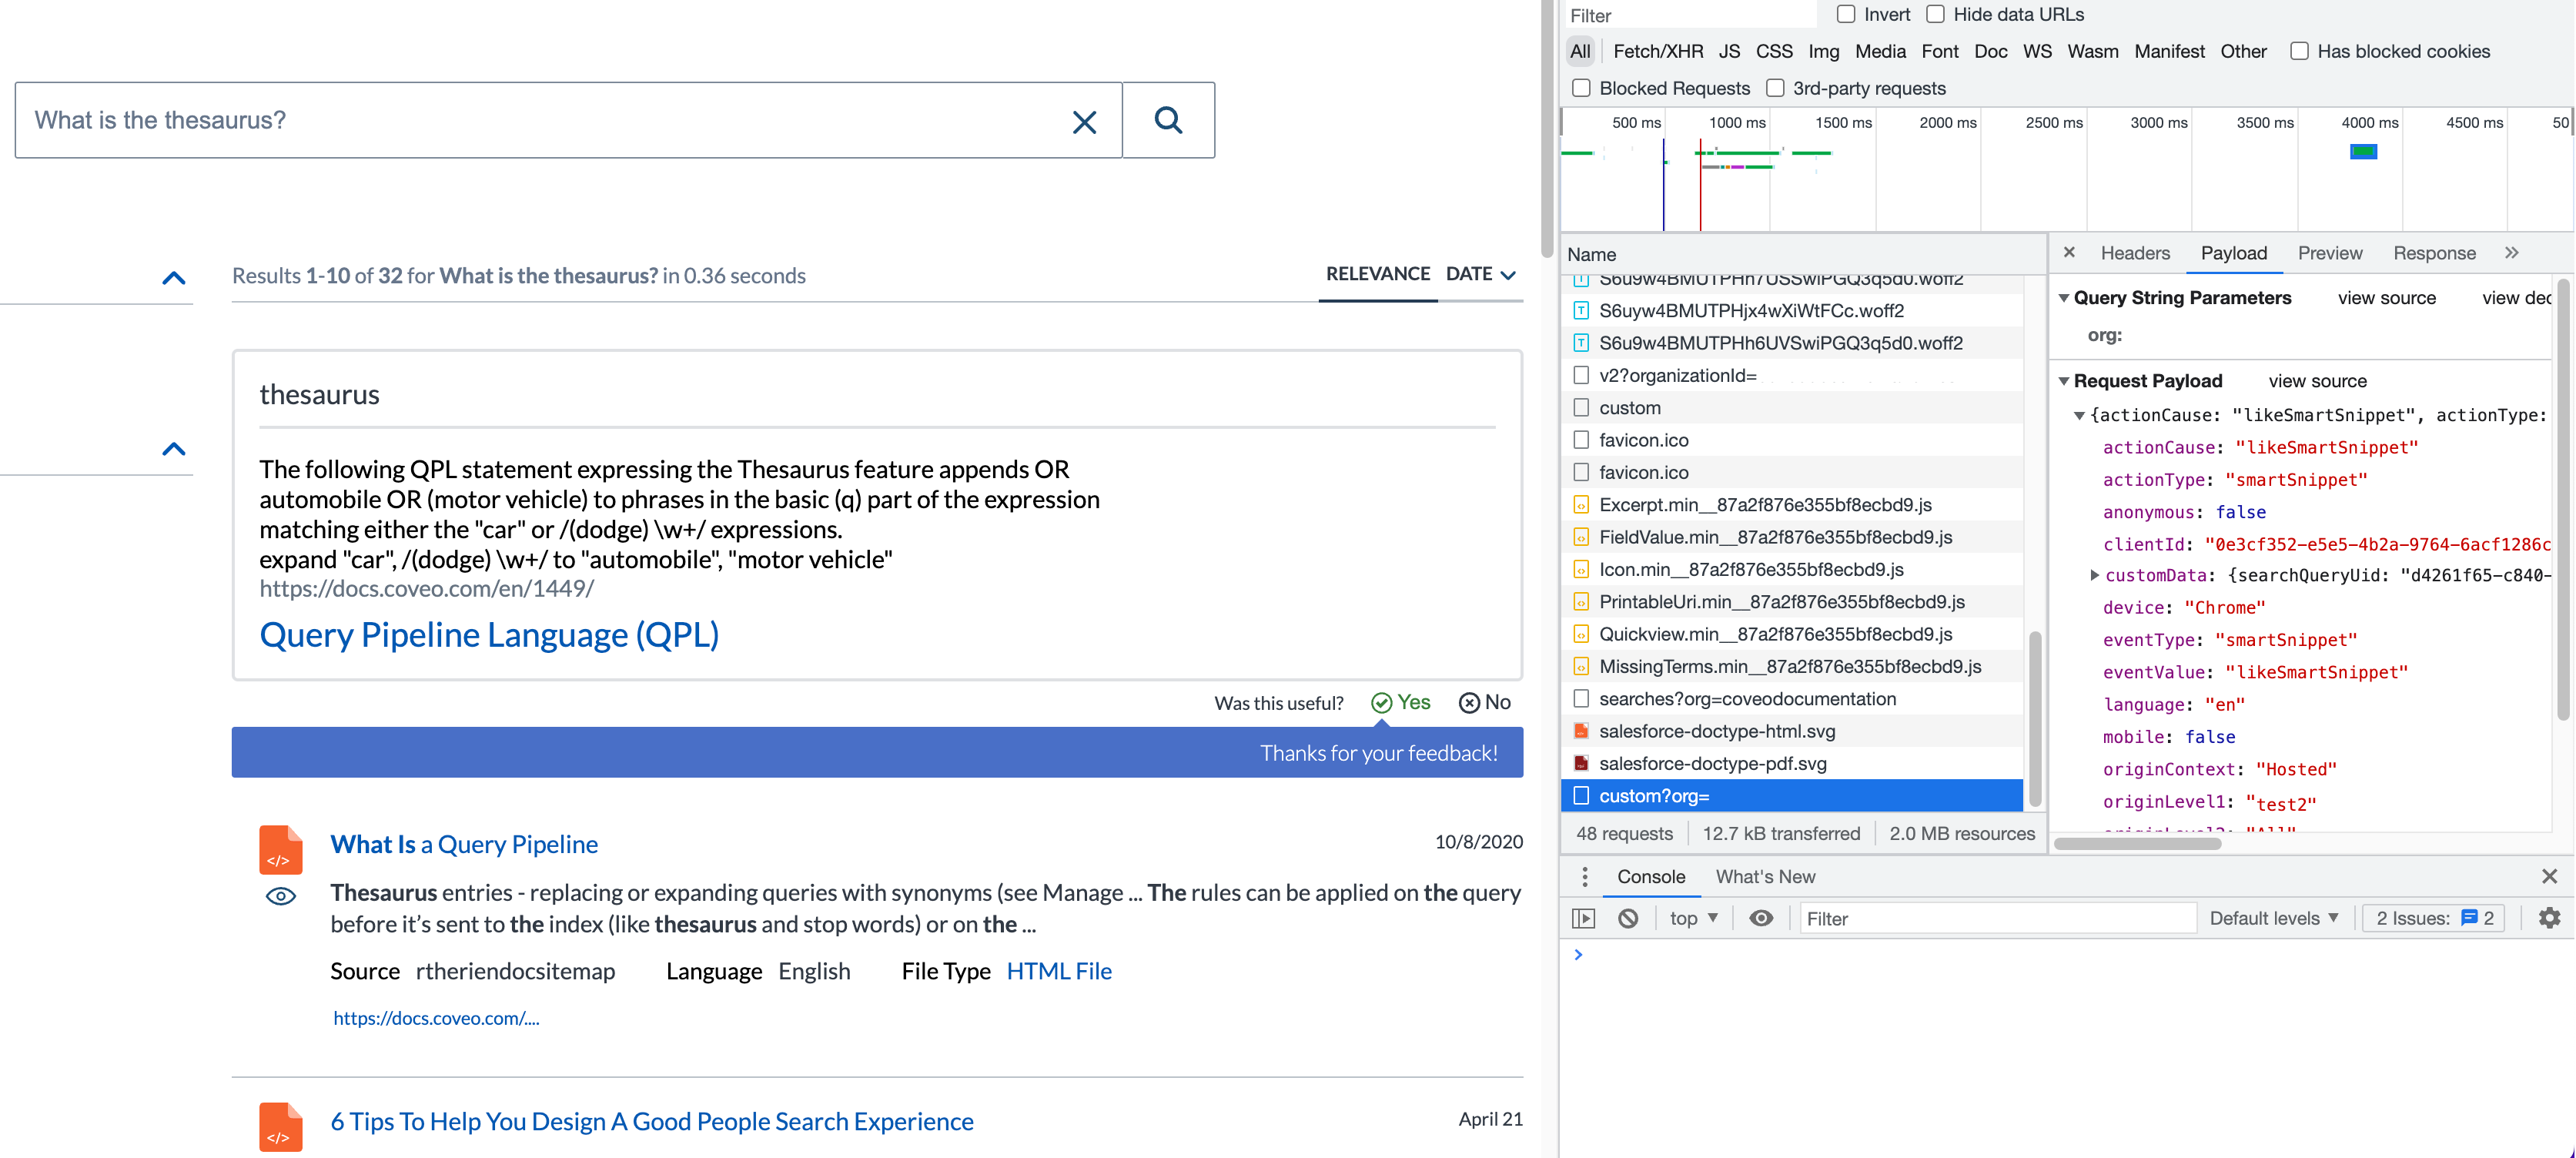Click the No feedback circle-x icon
This screenshot has height=1158, width=2576.
tap(1469, 703)
